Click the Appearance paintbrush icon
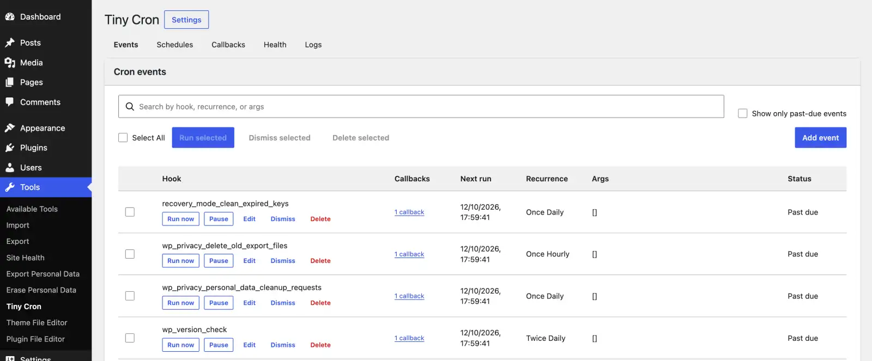The image size is (872, 361). pos(10,128)
